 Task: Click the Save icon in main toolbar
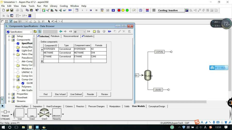click(12, 10)
